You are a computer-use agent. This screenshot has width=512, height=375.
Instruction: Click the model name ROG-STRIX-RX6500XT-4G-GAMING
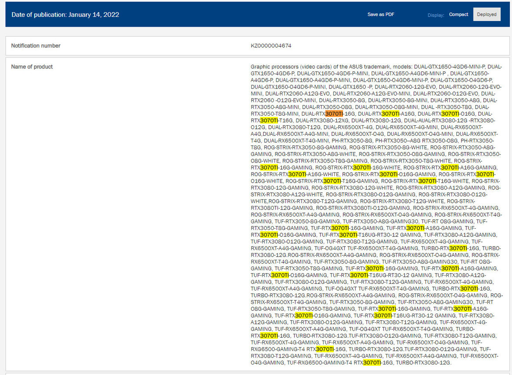point(456,208)
